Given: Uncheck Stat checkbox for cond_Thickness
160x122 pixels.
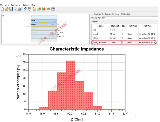Looking at the screenshot, I should coord(122,42).
